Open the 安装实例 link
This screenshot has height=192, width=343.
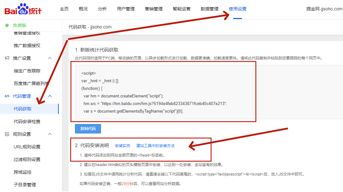(x=123, y=146)
